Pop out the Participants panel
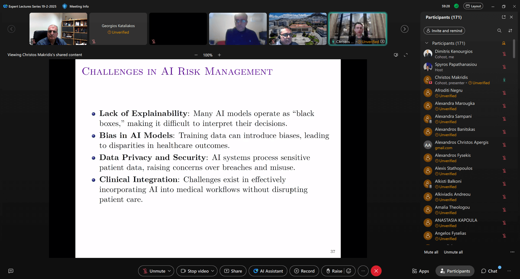Screen dimensions: 520x279 504,17
